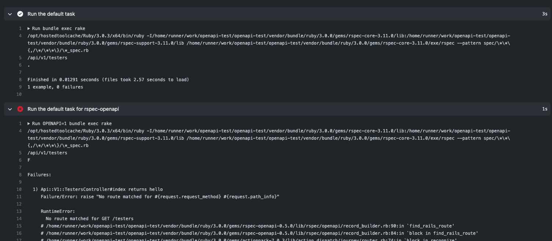Click the 'Api::V1::TestersController#index returns hello' line
The width and height of the screenshot is (552, 241).
[98, 189]
